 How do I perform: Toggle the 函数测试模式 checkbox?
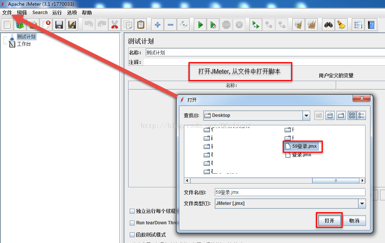(x=132, y=235)
